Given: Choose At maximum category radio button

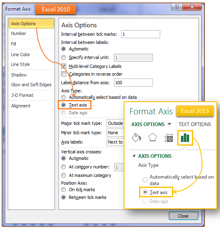Looking at the screenshot, I should (63, 175).
